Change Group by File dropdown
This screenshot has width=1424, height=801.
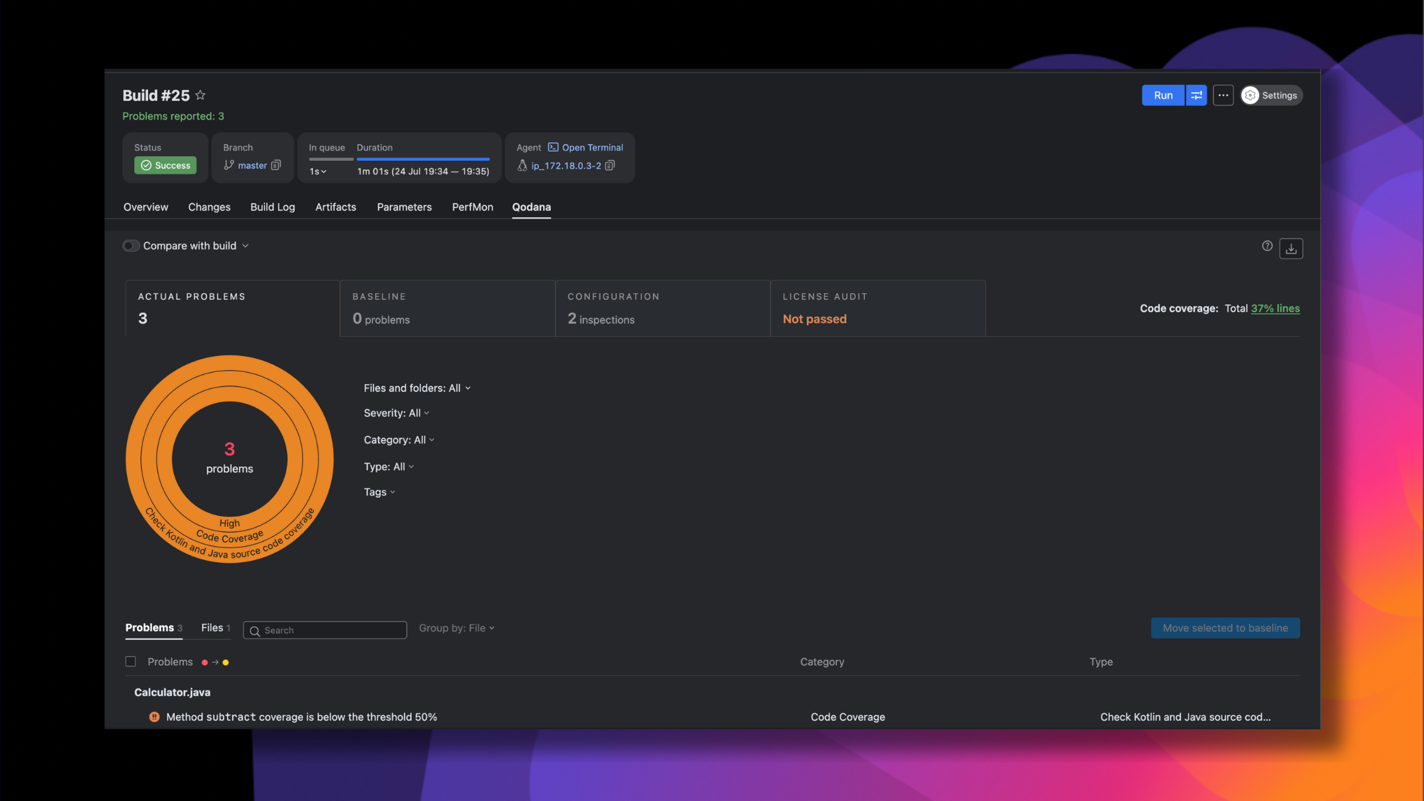click(x=456, y=628)
